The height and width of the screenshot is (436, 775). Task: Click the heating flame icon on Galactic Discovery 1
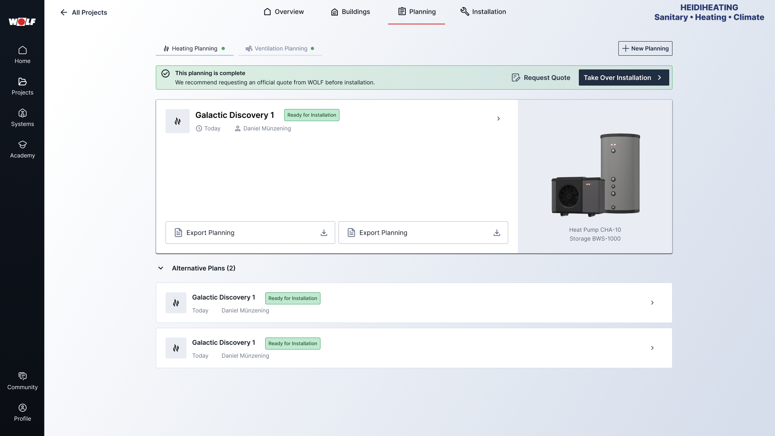pos(177,121)
